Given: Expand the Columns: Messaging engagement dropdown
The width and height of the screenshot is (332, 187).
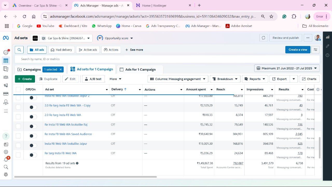Looking at the screenshot, I should click(178, 79).
